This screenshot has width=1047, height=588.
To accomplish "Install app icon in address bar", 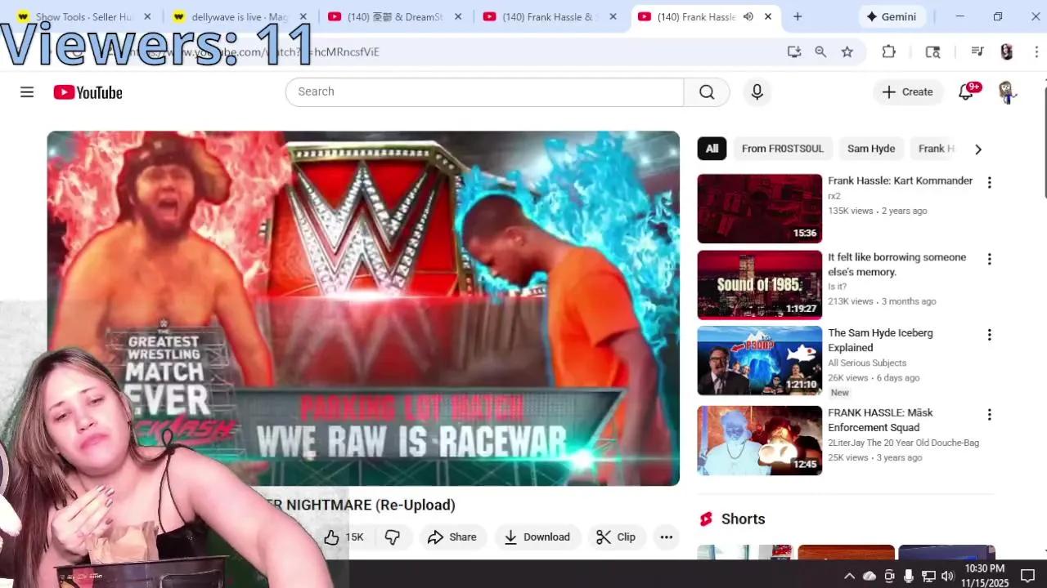I will coord(793,51).
